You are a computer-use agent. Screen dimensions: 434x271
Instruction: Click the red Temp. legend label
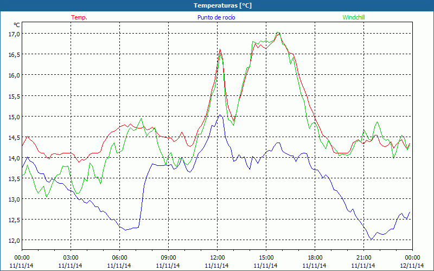79,17
